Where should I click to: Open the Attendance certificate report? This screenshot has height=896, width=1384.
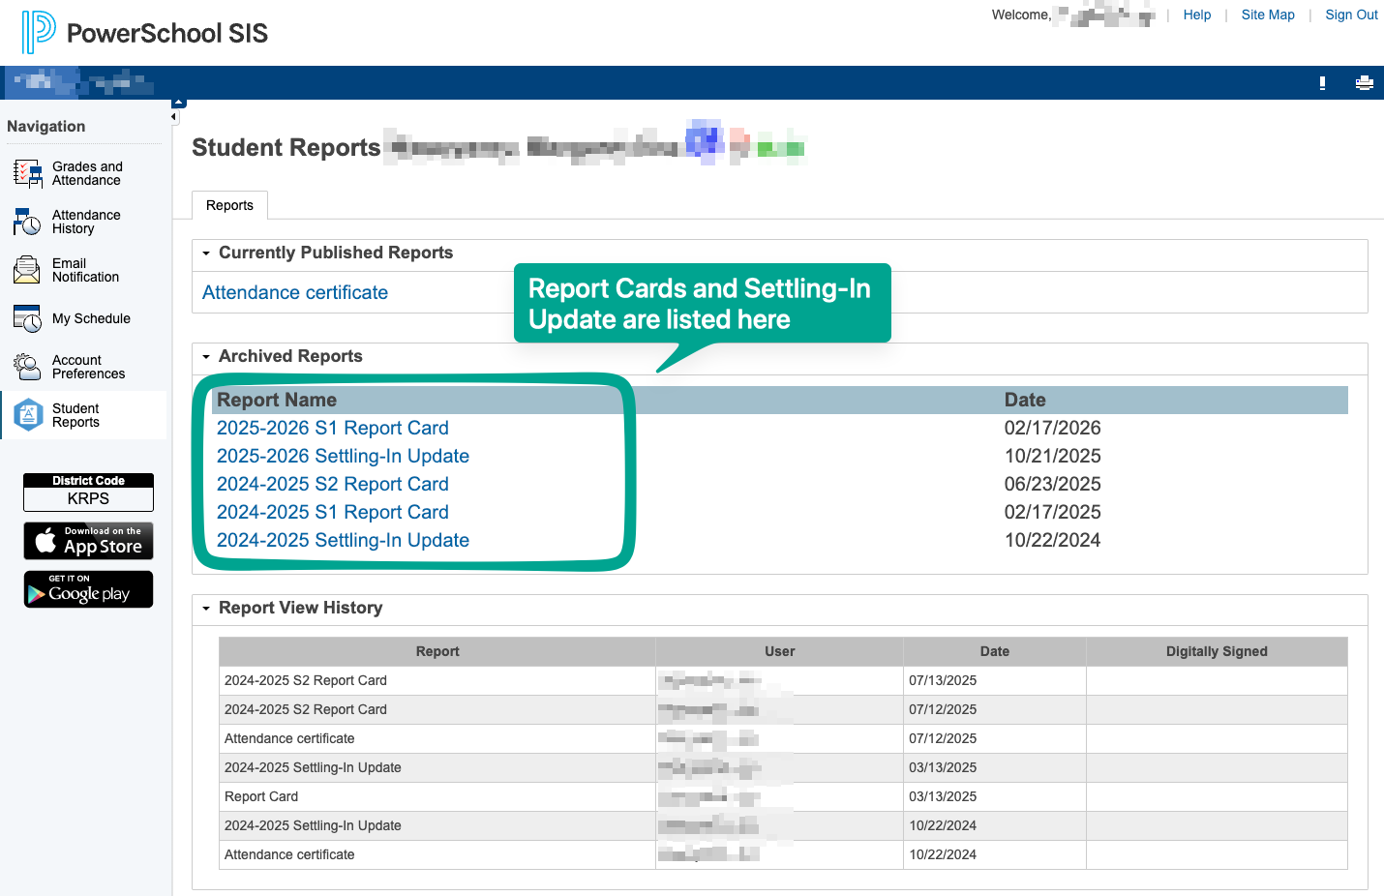[295, 292]
